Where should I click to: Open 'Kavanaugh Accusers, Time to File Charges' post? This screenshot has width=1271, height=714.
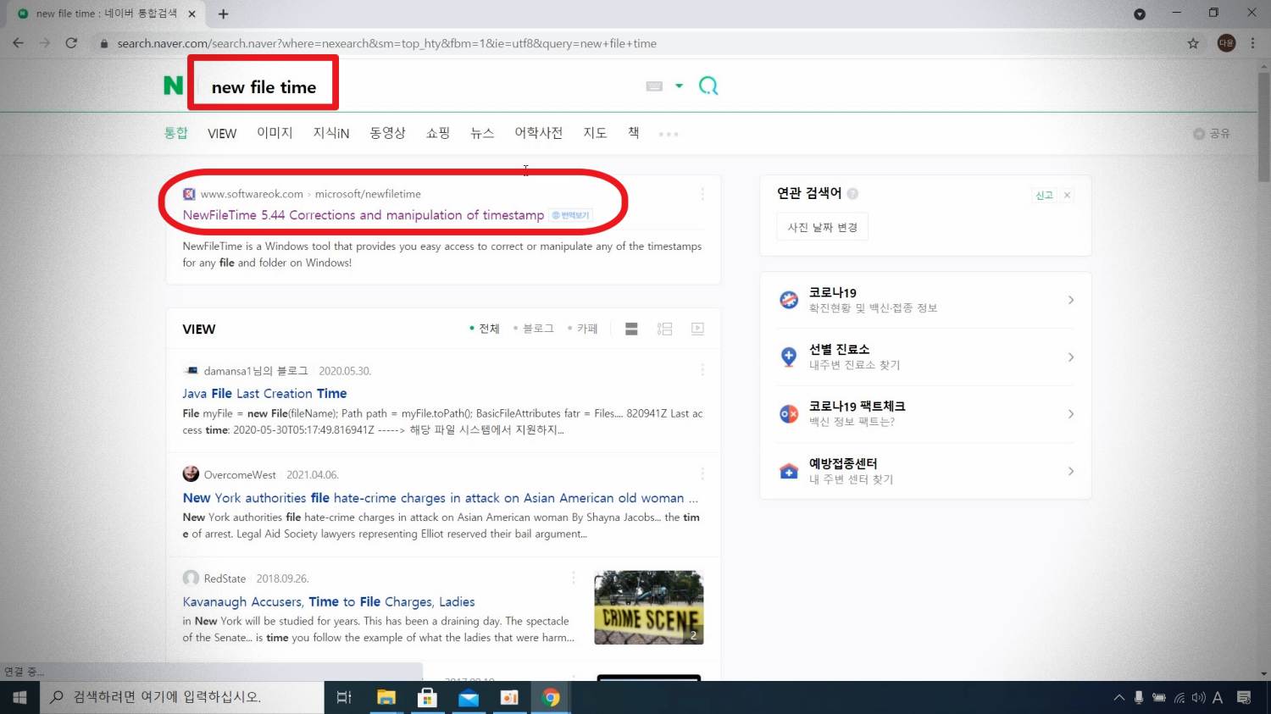(329, 601)
